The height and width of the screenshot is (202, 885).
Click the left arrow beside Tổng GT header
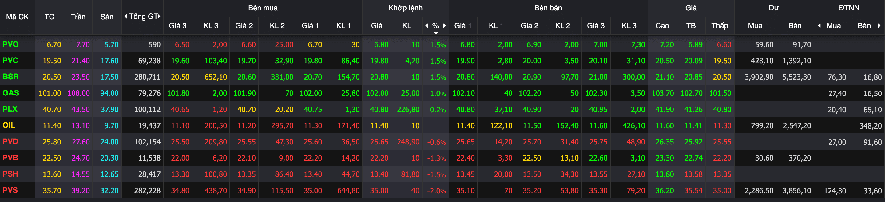[126, 17]
